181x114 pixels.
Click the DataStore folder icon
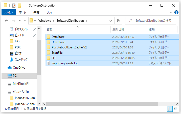[49, 37]
